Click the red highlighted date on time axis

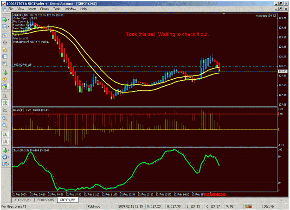tap(214, 195)
